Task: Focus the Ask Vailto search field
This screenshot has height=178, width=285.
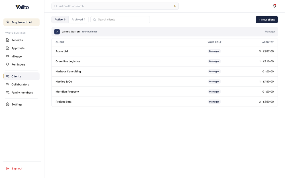Action: 115,6
